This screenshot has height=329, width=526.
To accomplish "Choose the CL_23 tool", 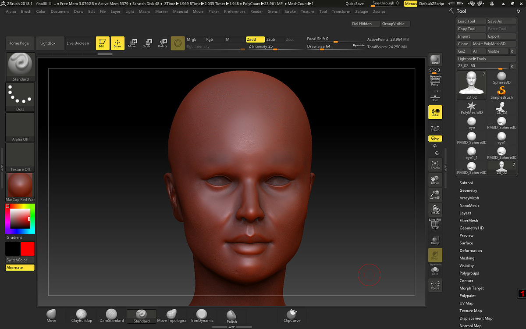I will pyautogui.click(x=501, y=108).
